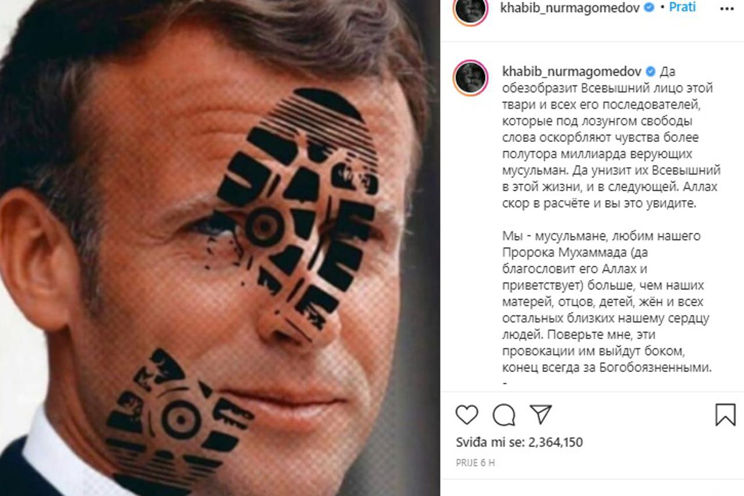
Task: Open the post permalink via PRIJE 6 H
Action: tap(475, 463)
